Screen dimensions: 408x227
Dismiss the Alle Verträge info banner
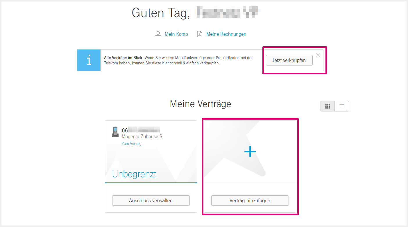pyautogui.click(x=318, y=56)
